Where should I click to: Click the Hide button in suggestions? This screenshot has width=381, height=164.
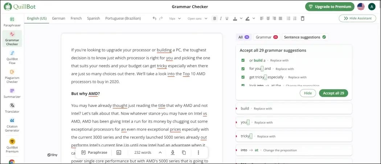coord(308,93)
